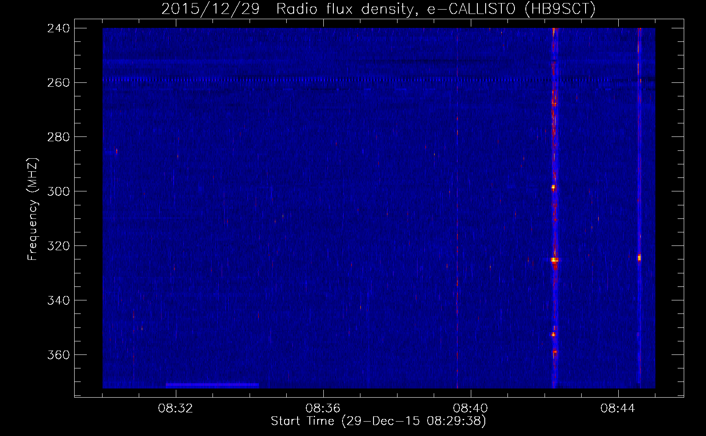706x436 pixels.
Task: Click the bright spot near 325 MHz at 08:44:30
Action: point(639,258)
